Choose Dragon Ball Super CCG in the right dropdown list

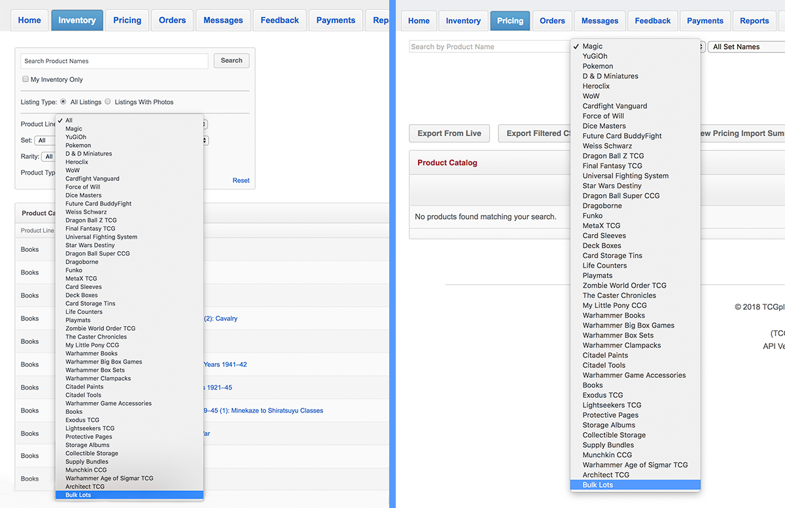[635, 195]
